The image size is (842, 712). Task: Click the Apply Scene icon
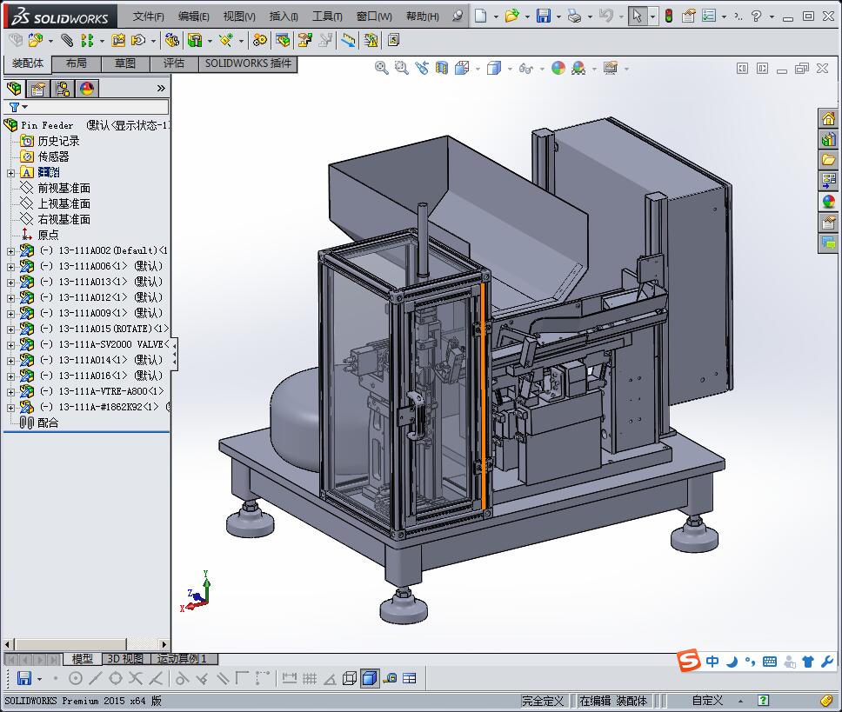click(x=578, y=68)
